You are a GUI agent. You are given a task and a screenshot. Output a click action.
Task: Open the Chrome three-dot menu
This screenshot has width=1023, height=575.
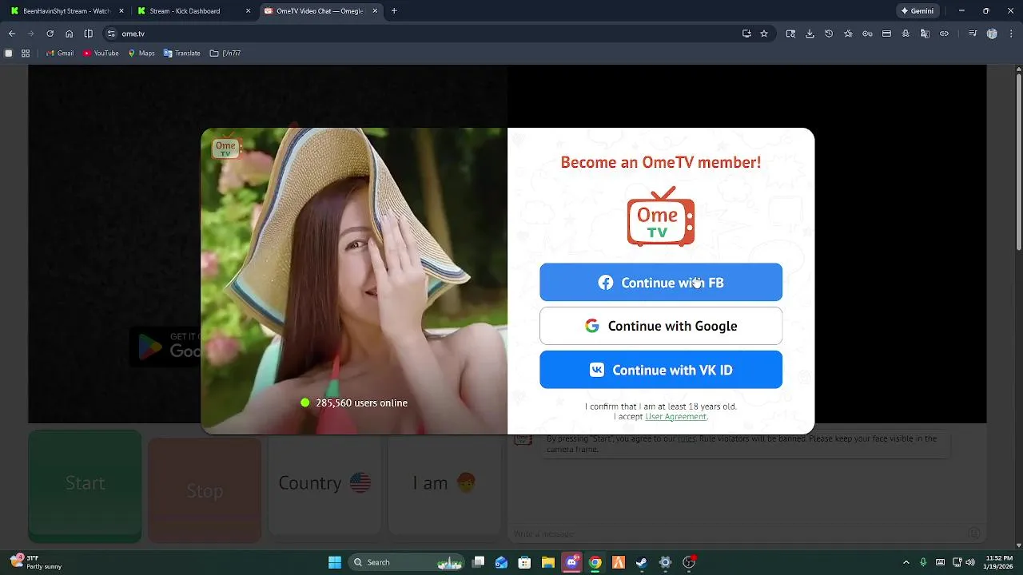click(1011, 34)
